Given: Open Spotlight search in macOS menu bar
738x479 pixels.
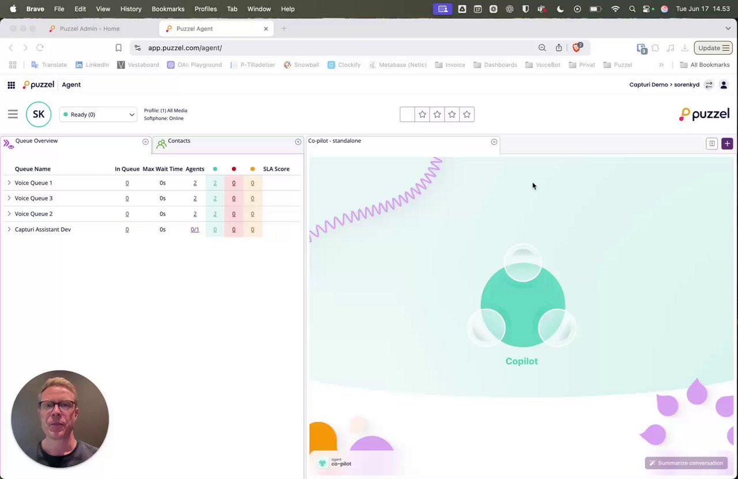Looking at the screenshot, I should pyautogui.click(x=632, y=9).
